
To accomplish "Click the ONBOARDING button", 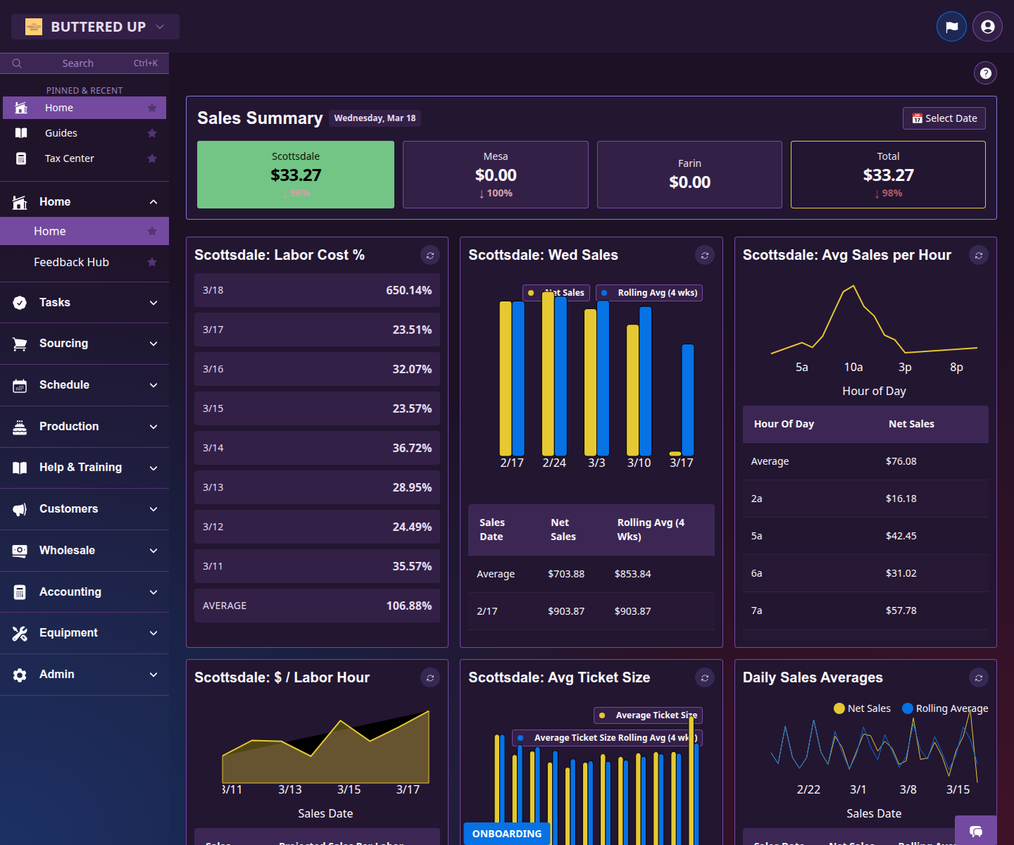I will click(506, 834).
